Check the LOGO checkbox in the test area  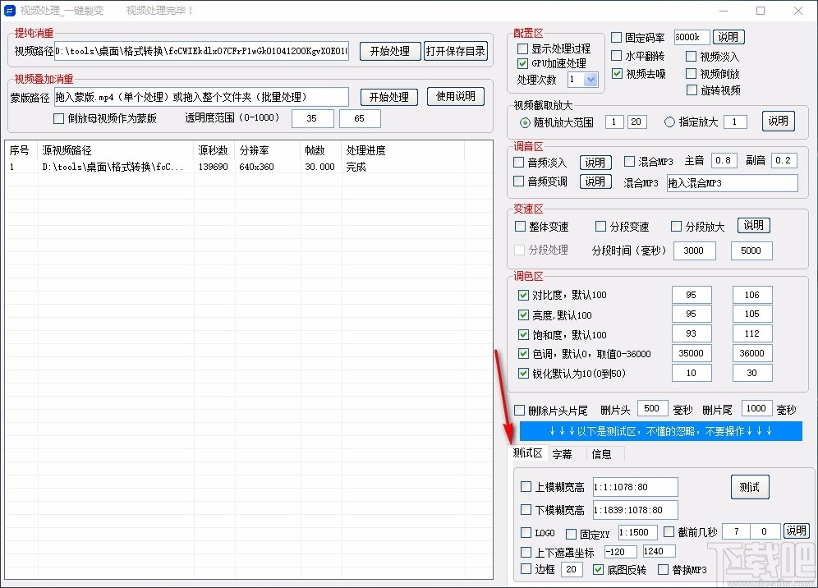coord(527,532)
